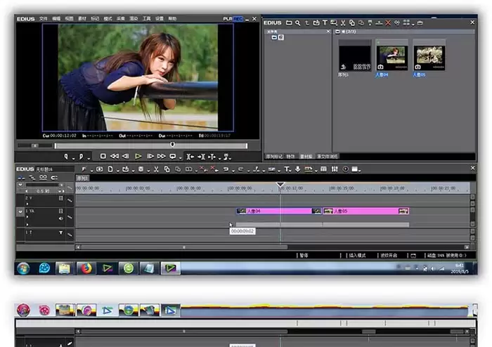
Task: Click the red X delete icon in bin toolbar
Action: pyautogui.click(x=388, y=23)
